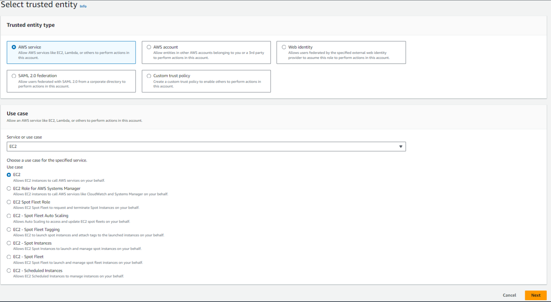Image resolution: width=551 pixels, height=302 pixels.
Task: Select EC2 - Scheduled Instances use case
Action: point(9,270)
